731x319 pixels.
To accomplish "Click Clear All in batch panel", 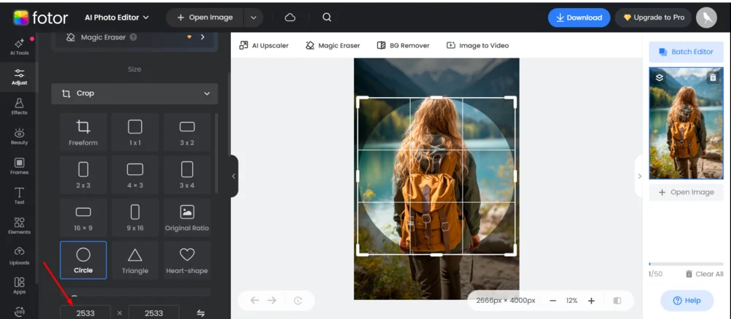I will [x=705, y=274].
